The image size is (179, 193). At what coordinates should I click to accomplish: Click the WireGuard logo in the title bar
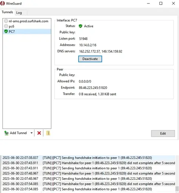click(x=2, y=3)
